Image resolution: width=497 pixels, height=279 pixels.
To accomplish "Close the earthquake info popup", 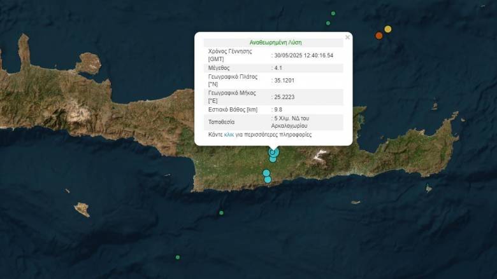I will [x=347, y=37].
